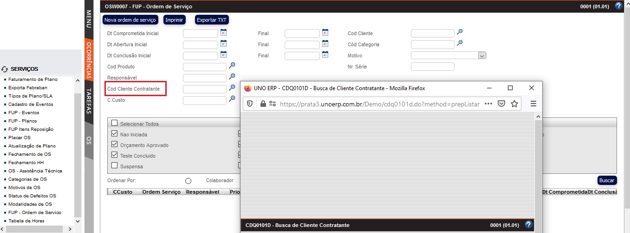
Task: Open FUP - Ordem de Servico menu item
Action: point(35,212)
